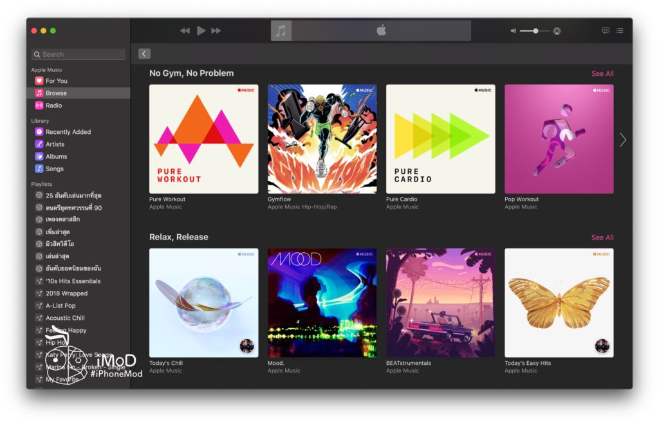Reveal more workout playlists with the right arrow
The height and width of the screenshot is (424, 659).
[622, 139]
